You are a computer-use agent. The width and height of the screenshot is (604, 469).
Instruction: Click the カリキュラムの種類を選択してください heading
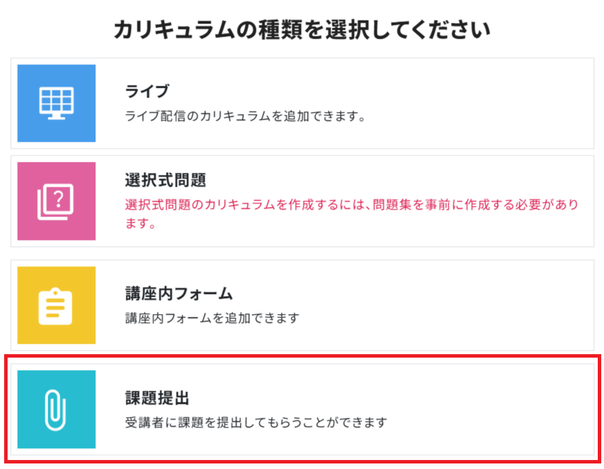click(x=302, y=30)
